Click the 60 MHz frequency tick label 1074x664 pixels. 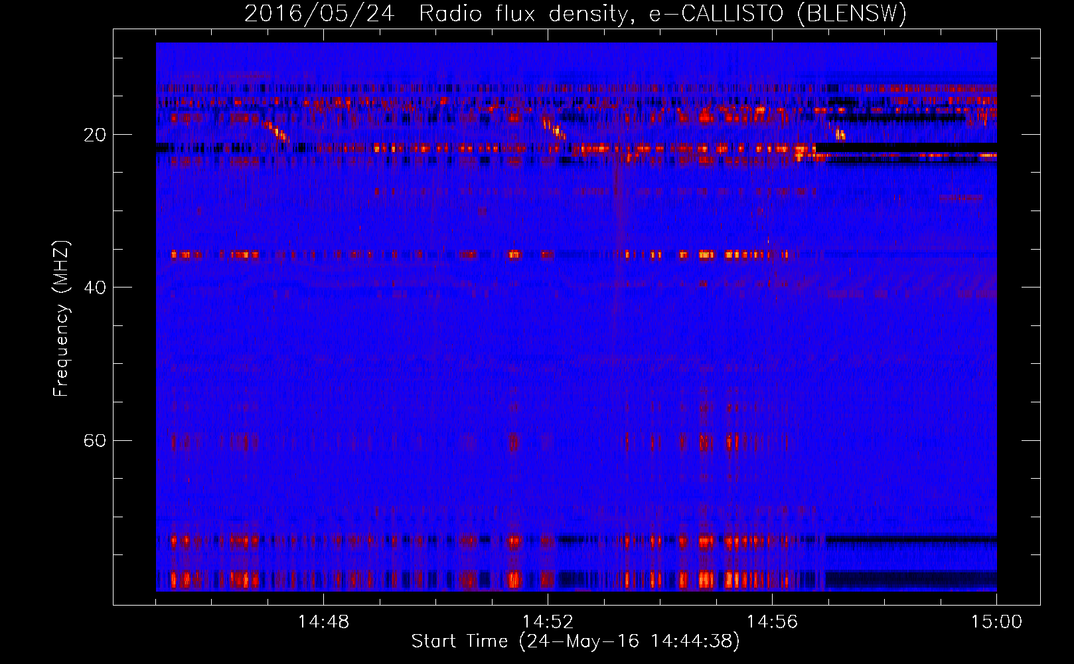tap(94, 440)
